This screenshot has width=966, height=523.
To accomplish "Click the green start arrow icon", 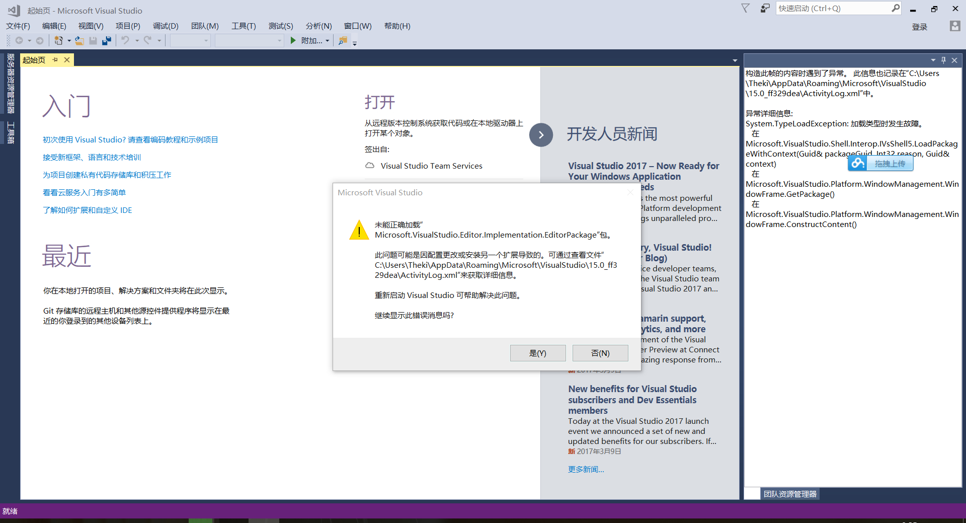I will pos(293,41).
